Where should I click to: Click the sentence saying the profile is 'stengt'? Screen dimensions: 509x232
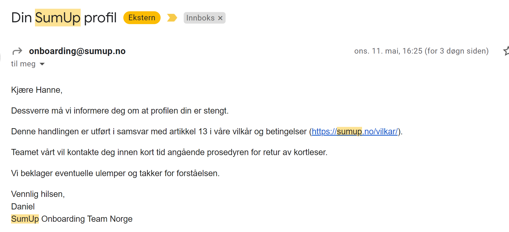[x=120, y=111]
